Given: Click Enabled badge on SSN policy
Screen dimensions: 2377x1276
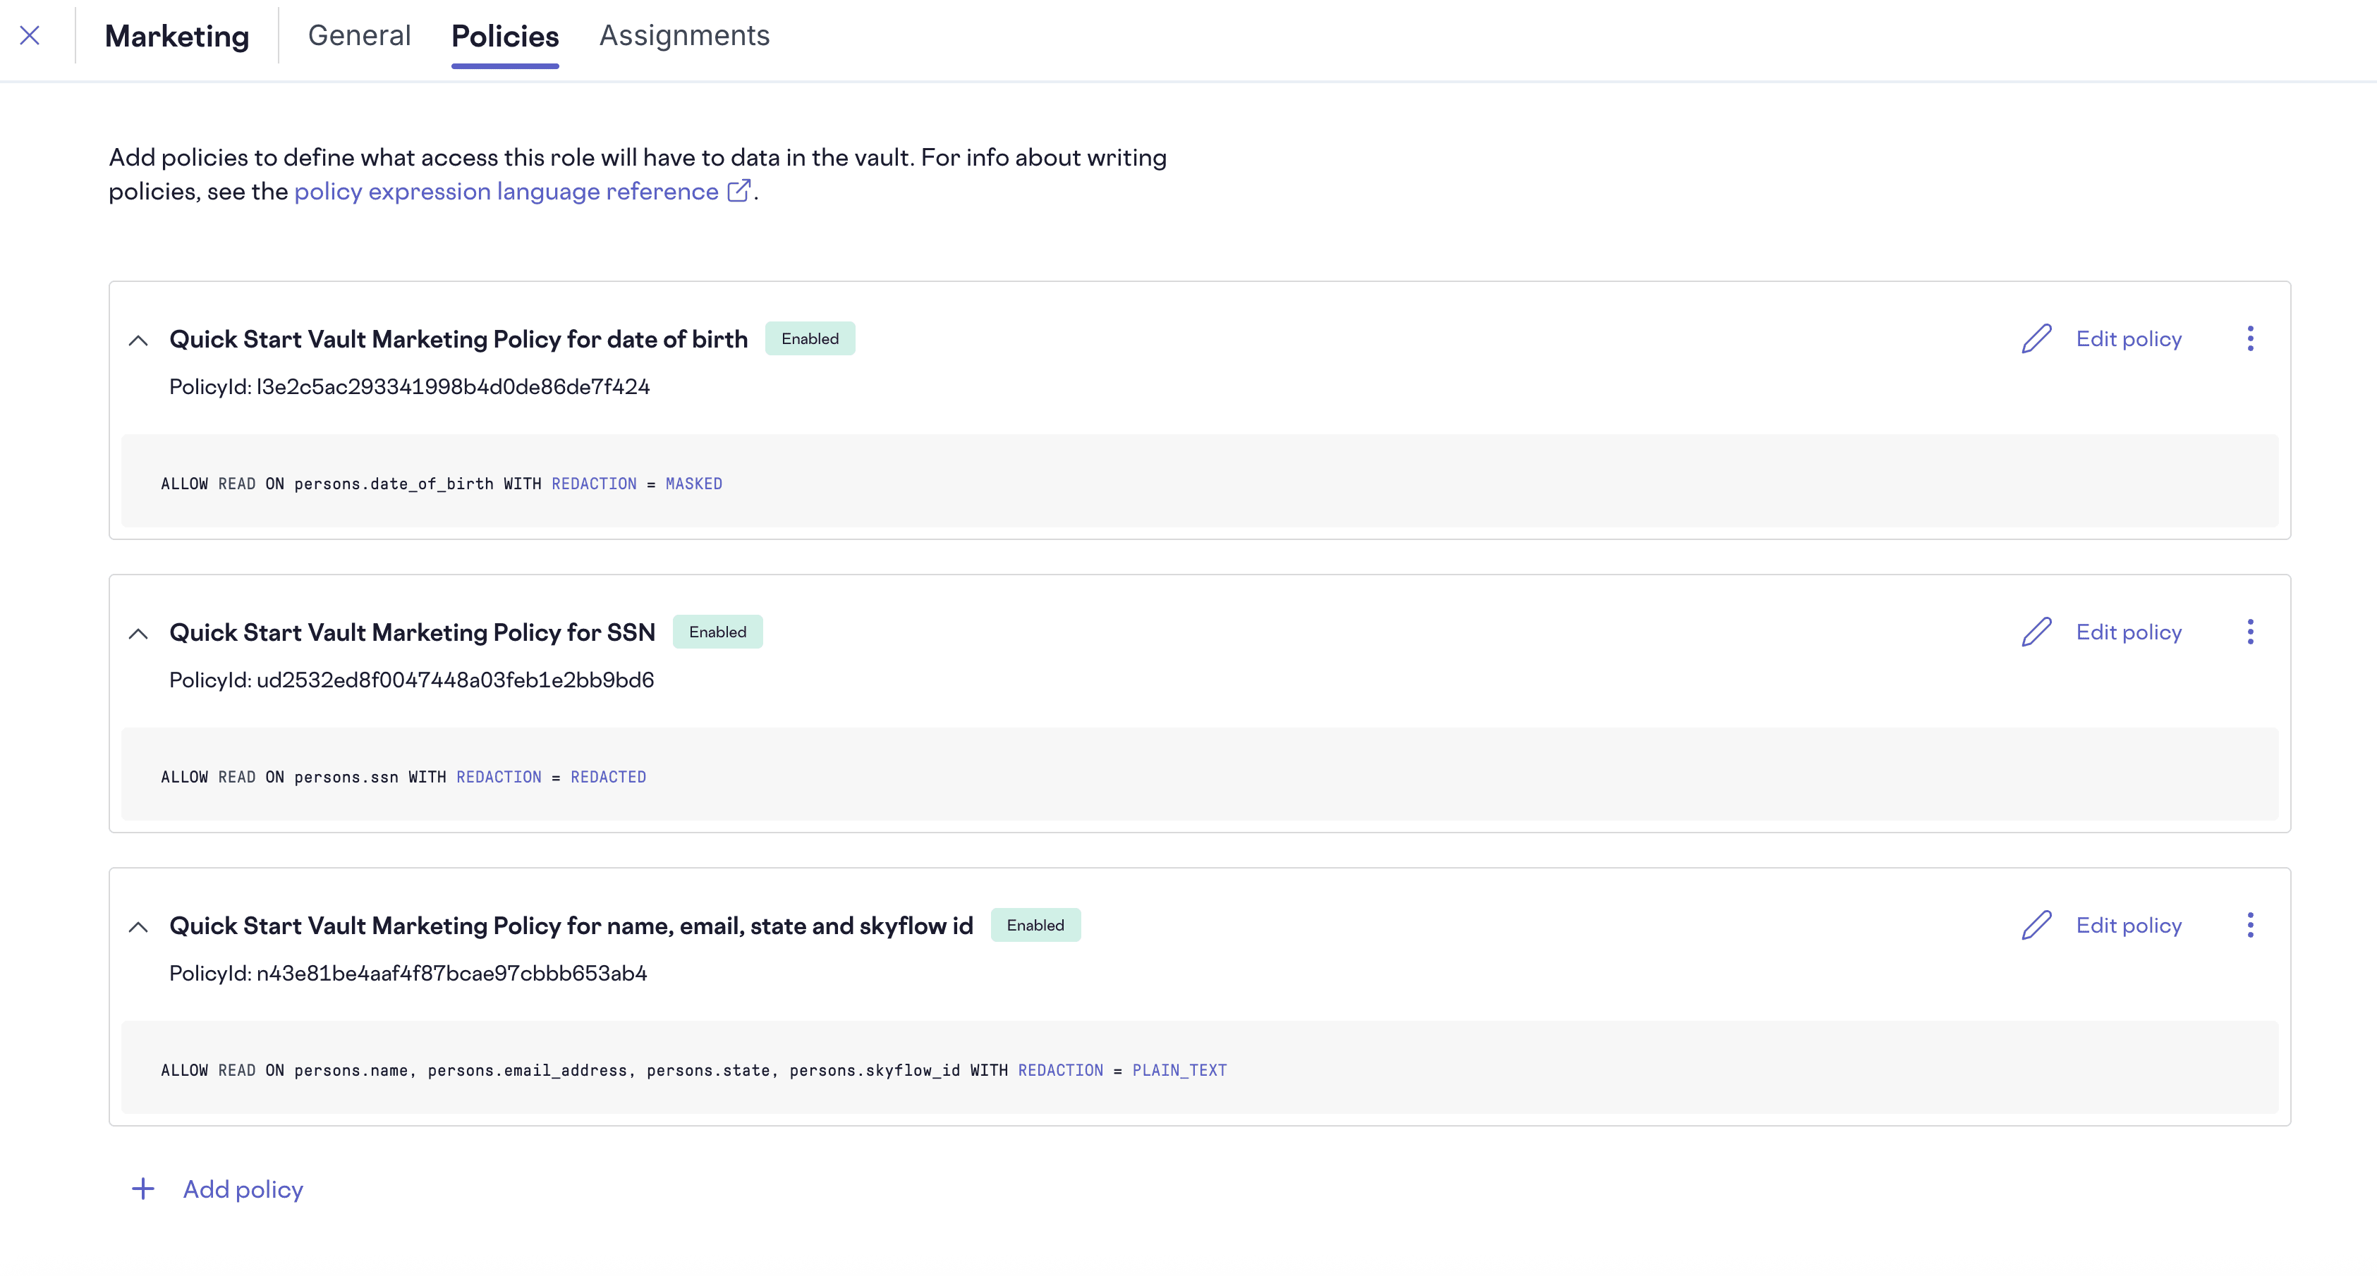Looking at the screenshot, I should 718,632.
